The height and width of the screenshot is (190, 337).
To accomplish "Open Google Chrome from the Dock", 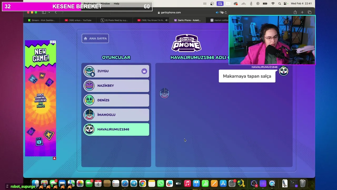I will coord(143,183).
